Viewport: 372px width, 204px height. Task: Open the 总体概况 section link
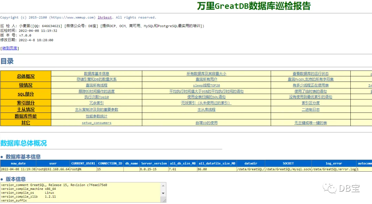coord(25,76)
